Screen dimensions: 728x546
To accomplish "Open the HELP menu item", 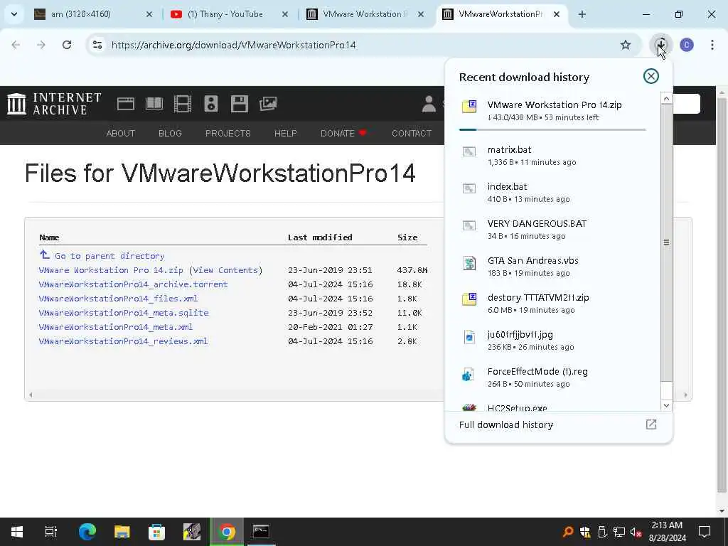I will click(x=286, y=133).
